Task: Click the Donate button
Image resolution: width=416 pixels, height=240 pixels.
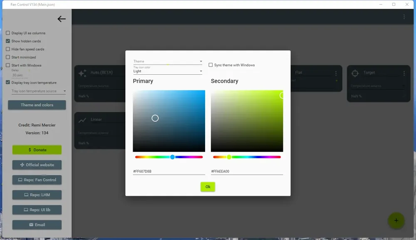Action: click(37, 149)
